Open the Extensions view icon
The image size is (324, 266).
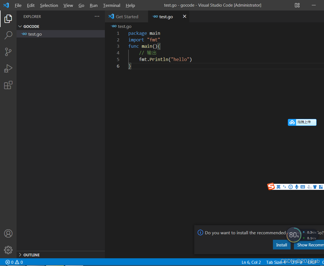point(8,85)
